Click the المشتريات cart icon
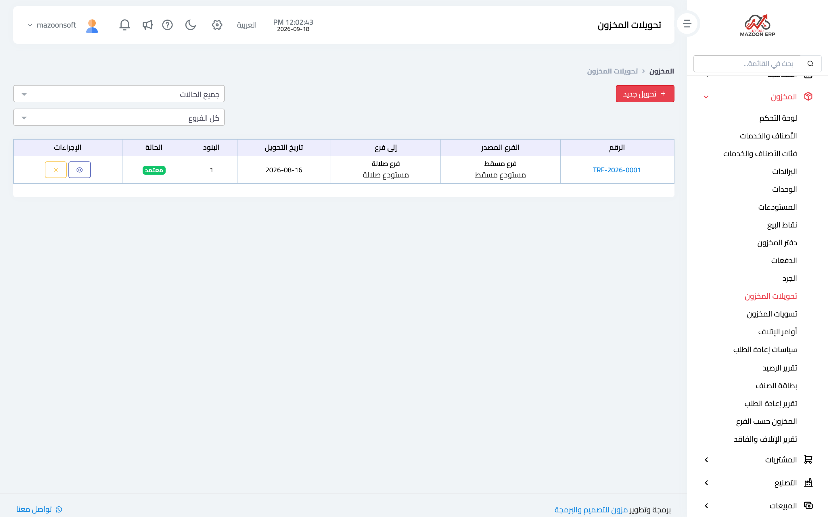 tap(808, 459)
